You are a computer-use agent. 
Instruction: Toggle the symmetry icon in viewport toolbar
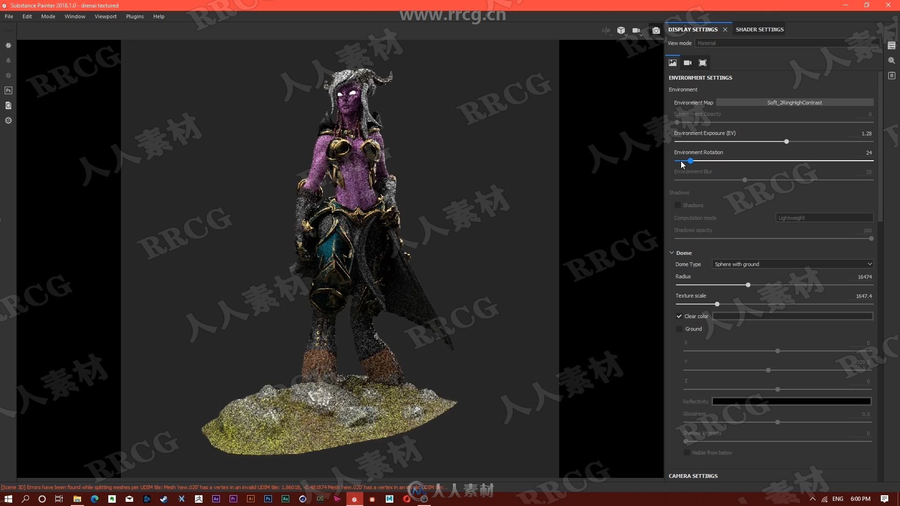(x=606, y=30)
